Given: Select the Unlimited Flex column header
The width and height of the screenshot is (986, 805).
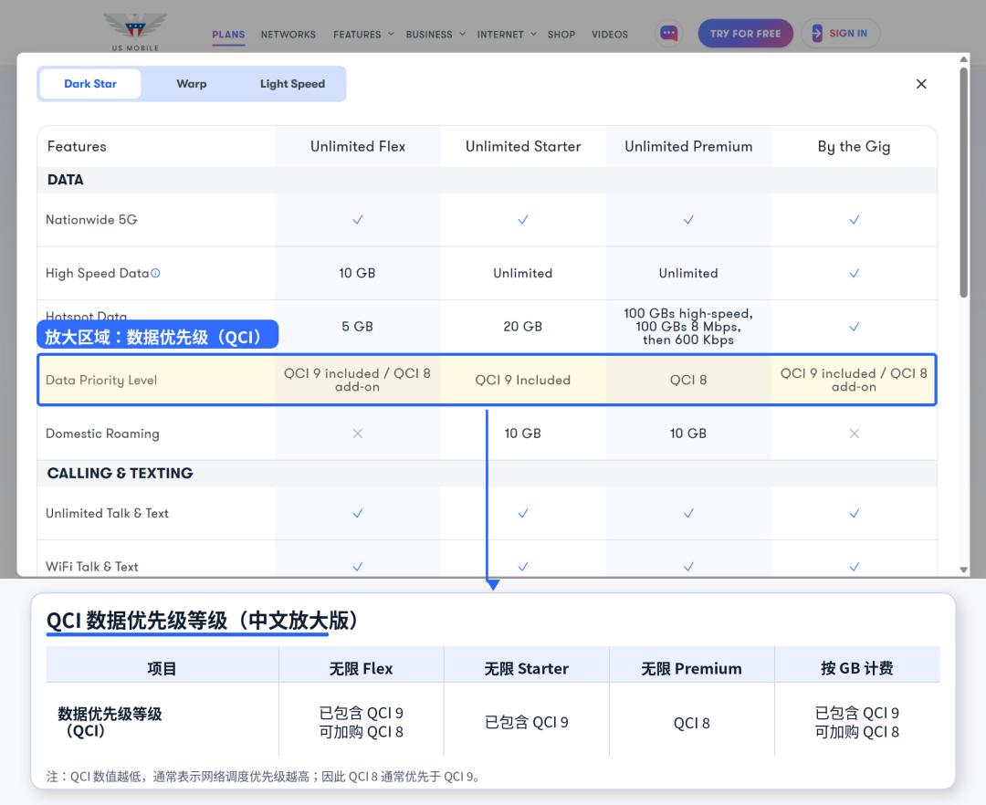Looking at the screenshot, I should 358,146.
